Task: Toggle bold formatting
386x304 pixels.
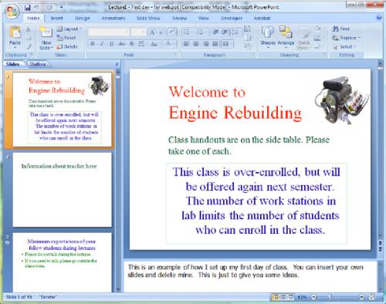Action: (x=92, y=44)
